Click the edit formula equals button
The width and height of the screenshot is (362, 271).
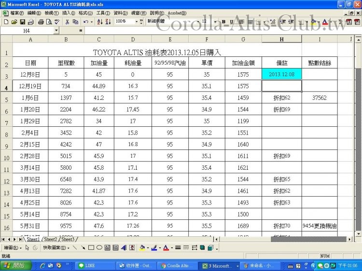click(x=81, y=31)
